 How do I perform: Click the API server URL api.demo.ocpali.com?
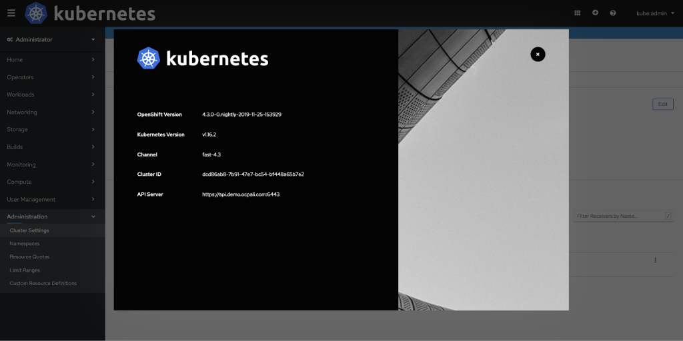point(241,194)
